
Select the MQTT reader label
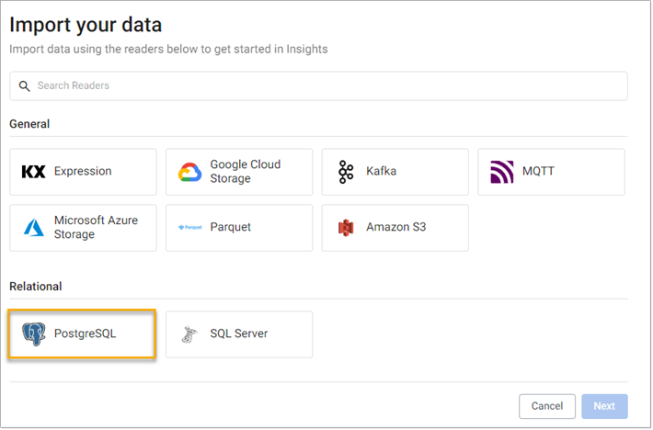538,172
